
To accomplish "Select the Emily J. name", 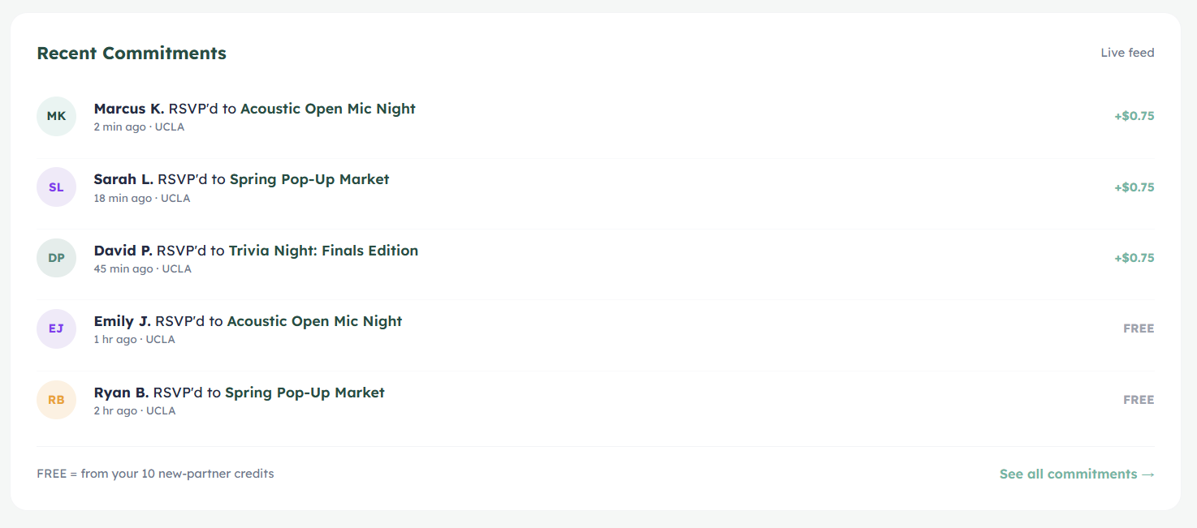I will [x=122, y=321].
